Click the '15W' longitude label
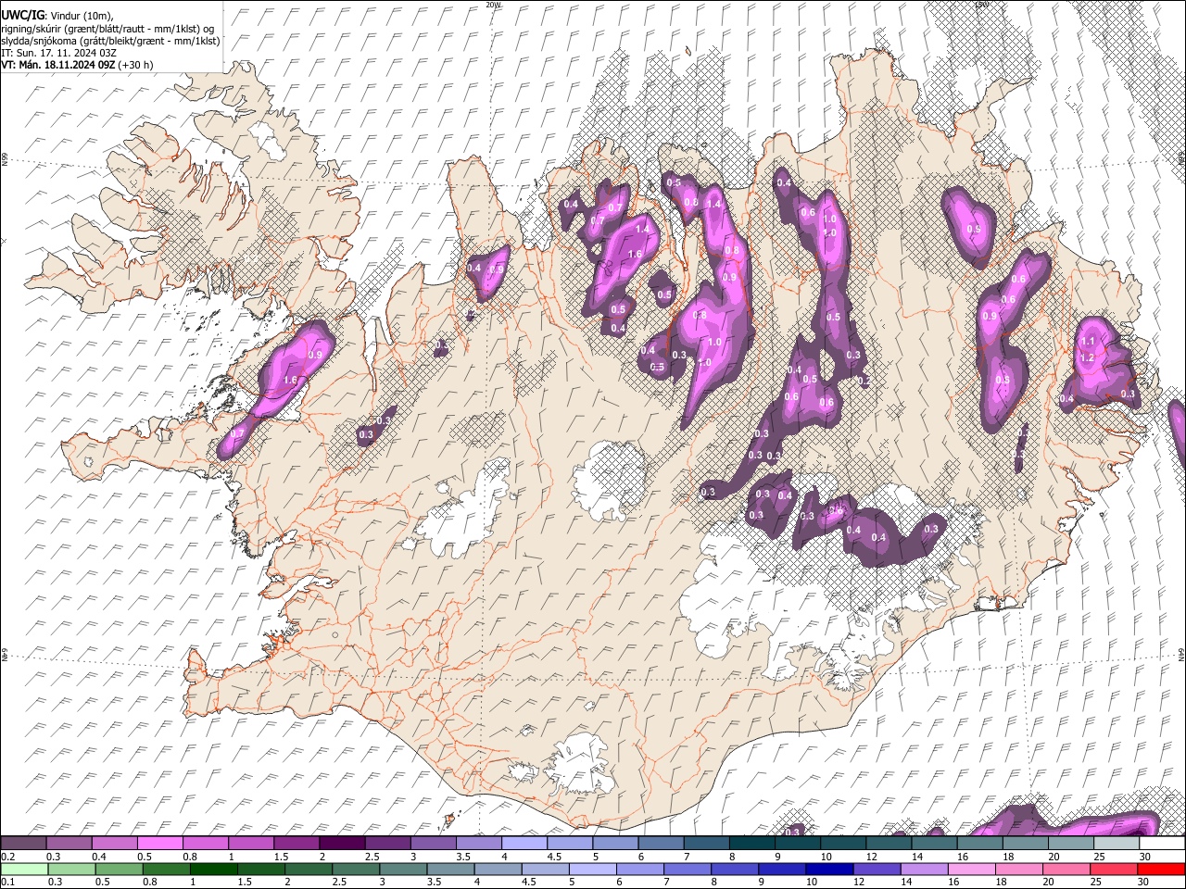The height and width of the screenshot is (889, 1186). [x=982, y=5]
